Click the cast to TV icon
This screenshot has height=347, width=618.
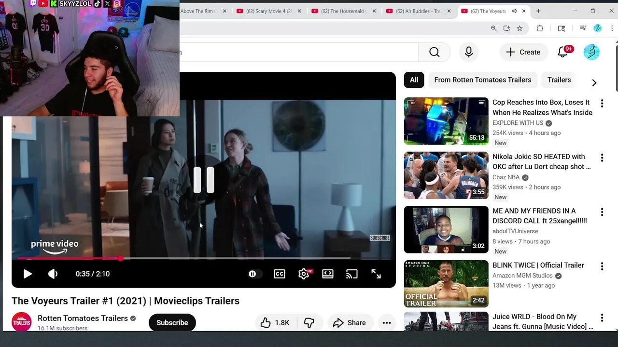pyautogui.click(x=352, y=274)
